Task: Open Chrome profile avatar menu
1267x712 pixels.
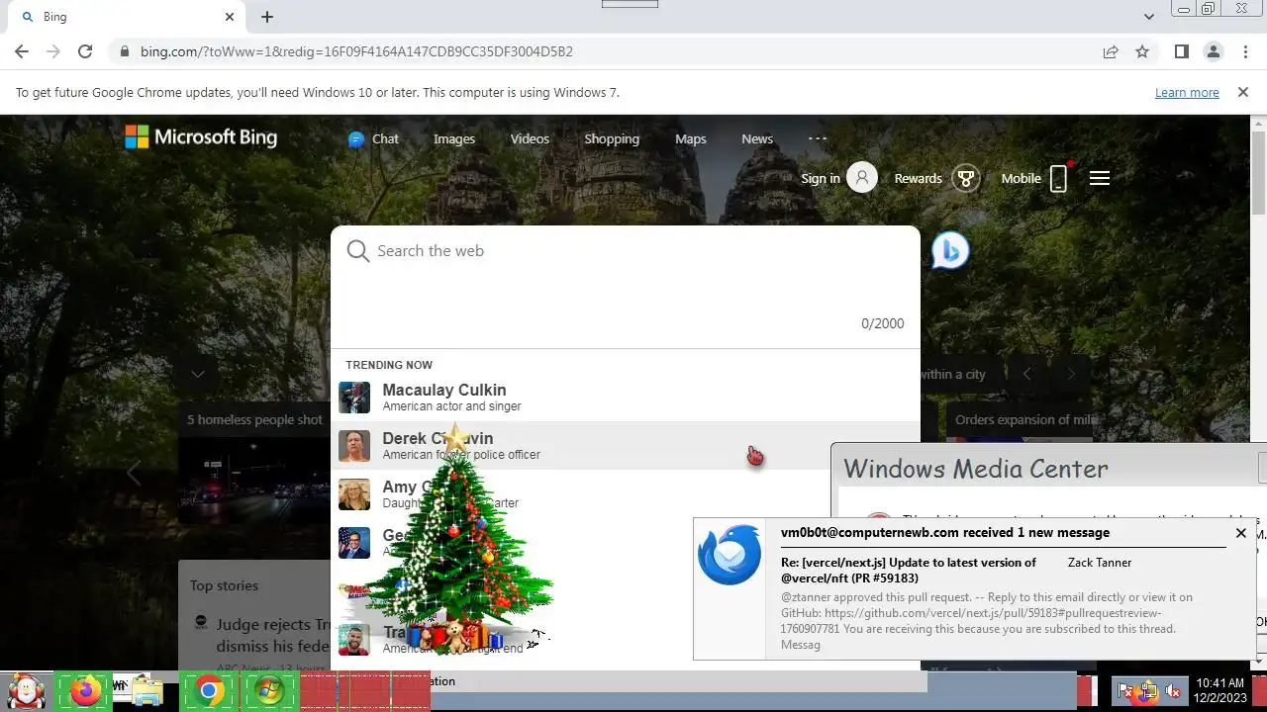Action: point(1213,51)
